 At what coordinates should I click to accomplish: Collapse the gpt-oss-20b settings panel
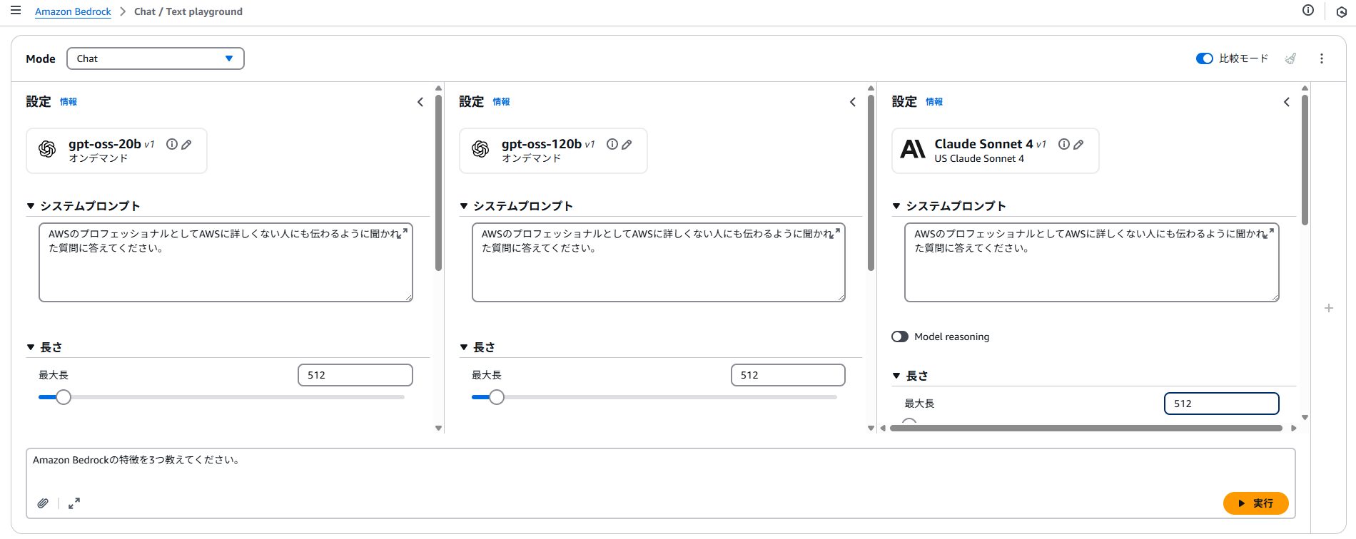pyautogui.click(x=420, y=102)
